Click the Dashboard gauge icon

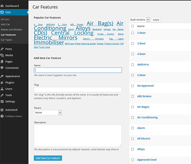[2, 6]
